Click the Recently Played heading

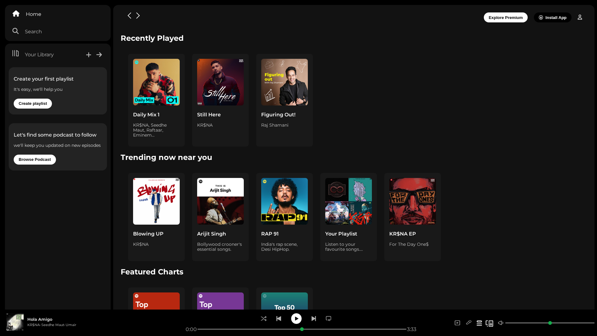coord(152,38)
